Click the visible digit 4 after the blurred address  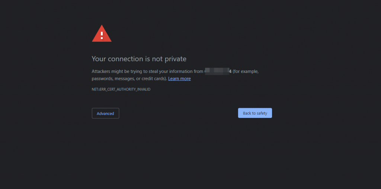(x=230, y=71)
